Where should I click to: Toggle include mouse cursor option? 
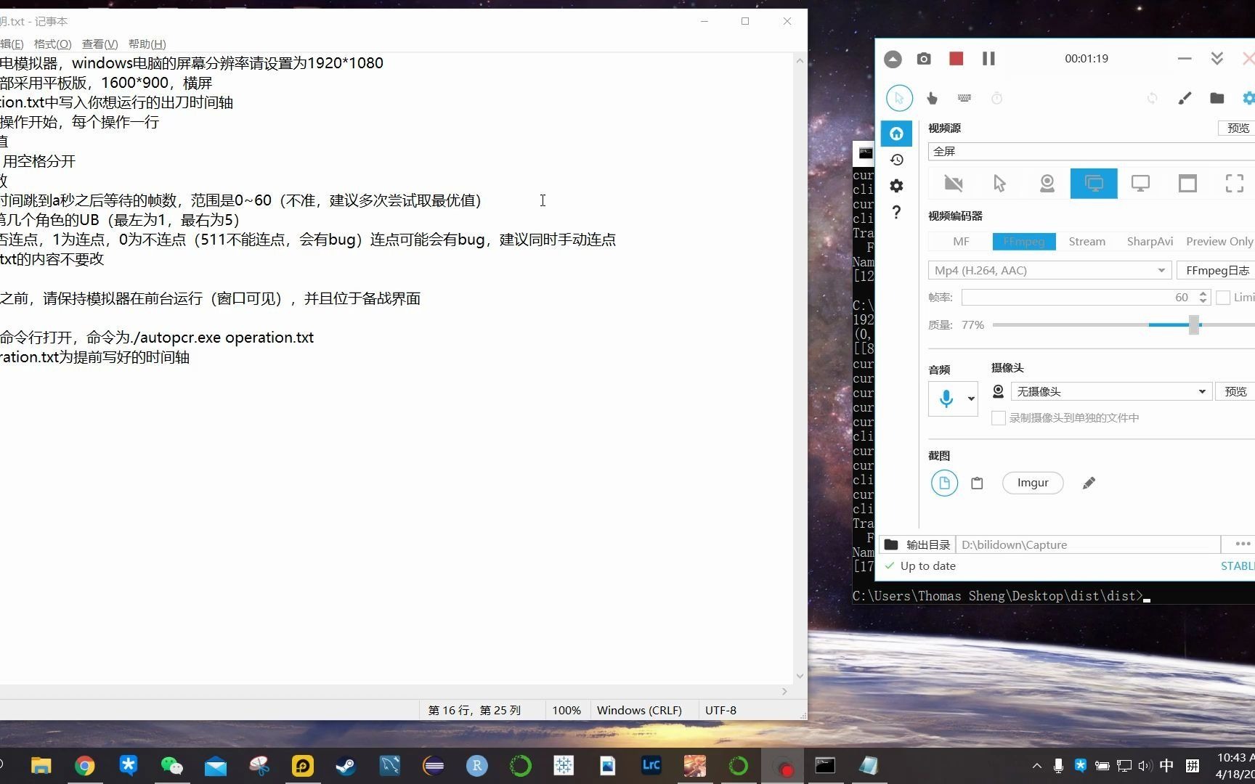coord(899,98)
